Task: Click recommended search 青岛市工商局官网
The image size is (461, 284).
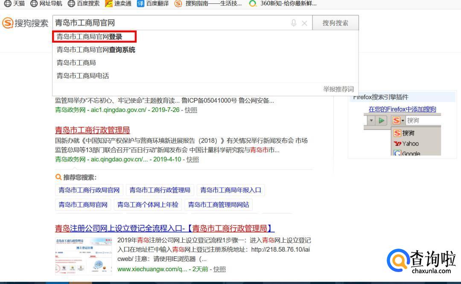Action: (83, 204)
